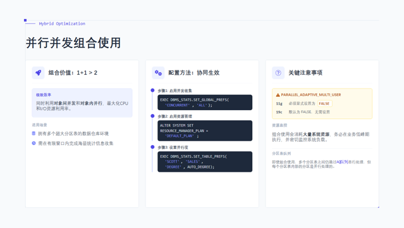Click the heading 组合价值: 1+1 > 2
This screenshot has width=404, height=228.
pos(73,73)
